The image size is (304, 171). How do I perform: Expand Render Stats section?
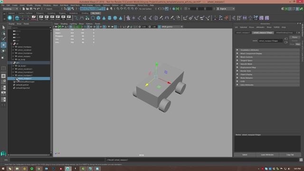pos(267,71)
